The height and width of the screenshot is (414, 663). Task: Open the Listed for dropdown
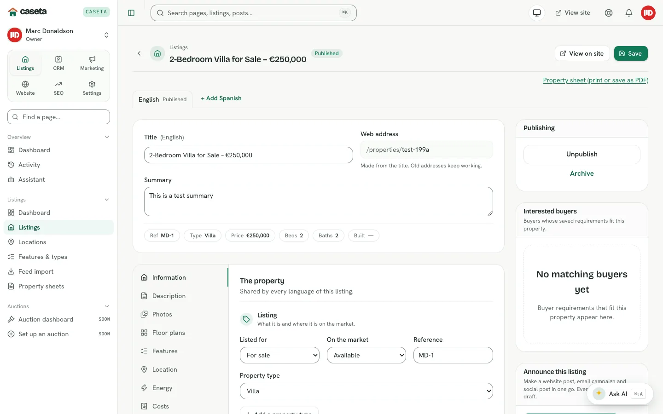[x=279, y=355]
